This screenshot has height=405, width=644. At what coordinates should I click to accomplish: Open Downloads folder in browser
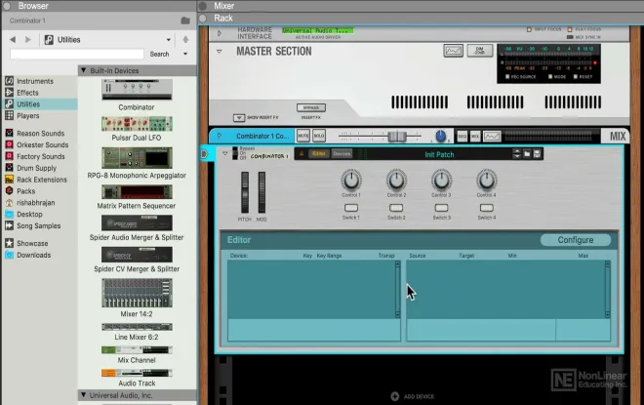pos(34,255)
